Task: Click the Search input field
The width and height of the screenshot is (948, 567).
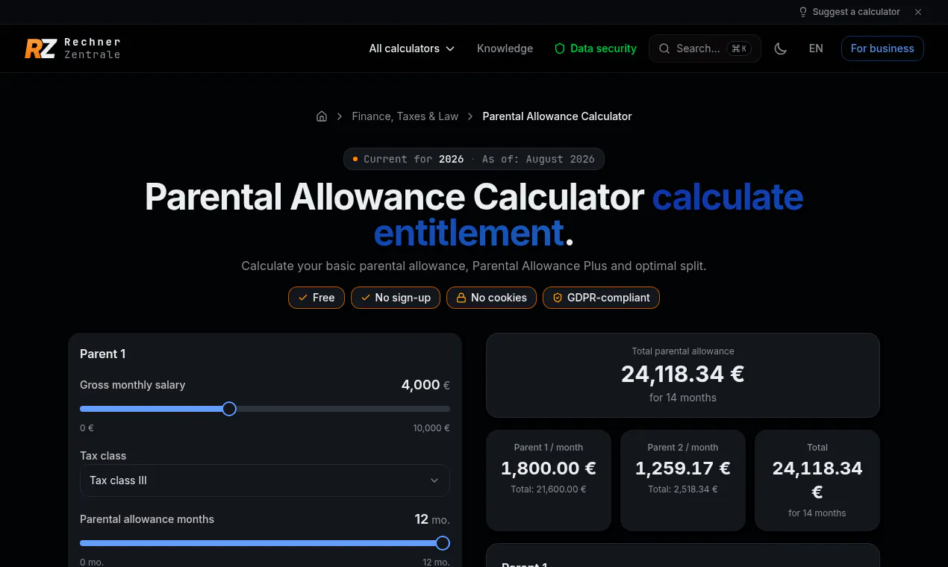Action: coord(705,48)
